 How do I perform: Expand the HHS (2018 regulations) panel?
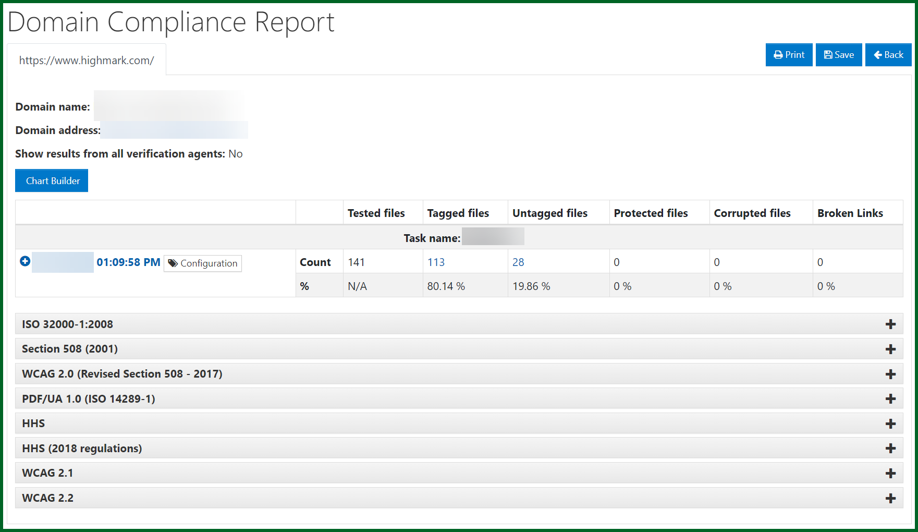[x=459, y=448]
